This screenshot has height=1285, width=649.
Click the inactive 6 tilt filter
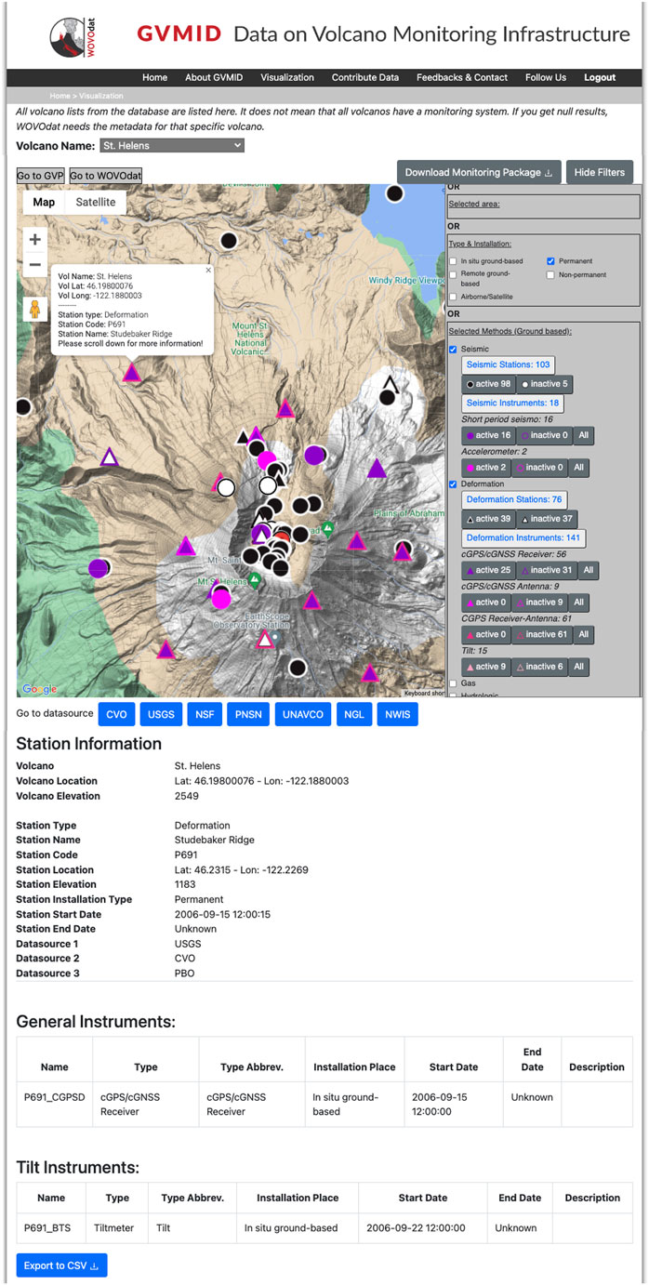point(539,668)
